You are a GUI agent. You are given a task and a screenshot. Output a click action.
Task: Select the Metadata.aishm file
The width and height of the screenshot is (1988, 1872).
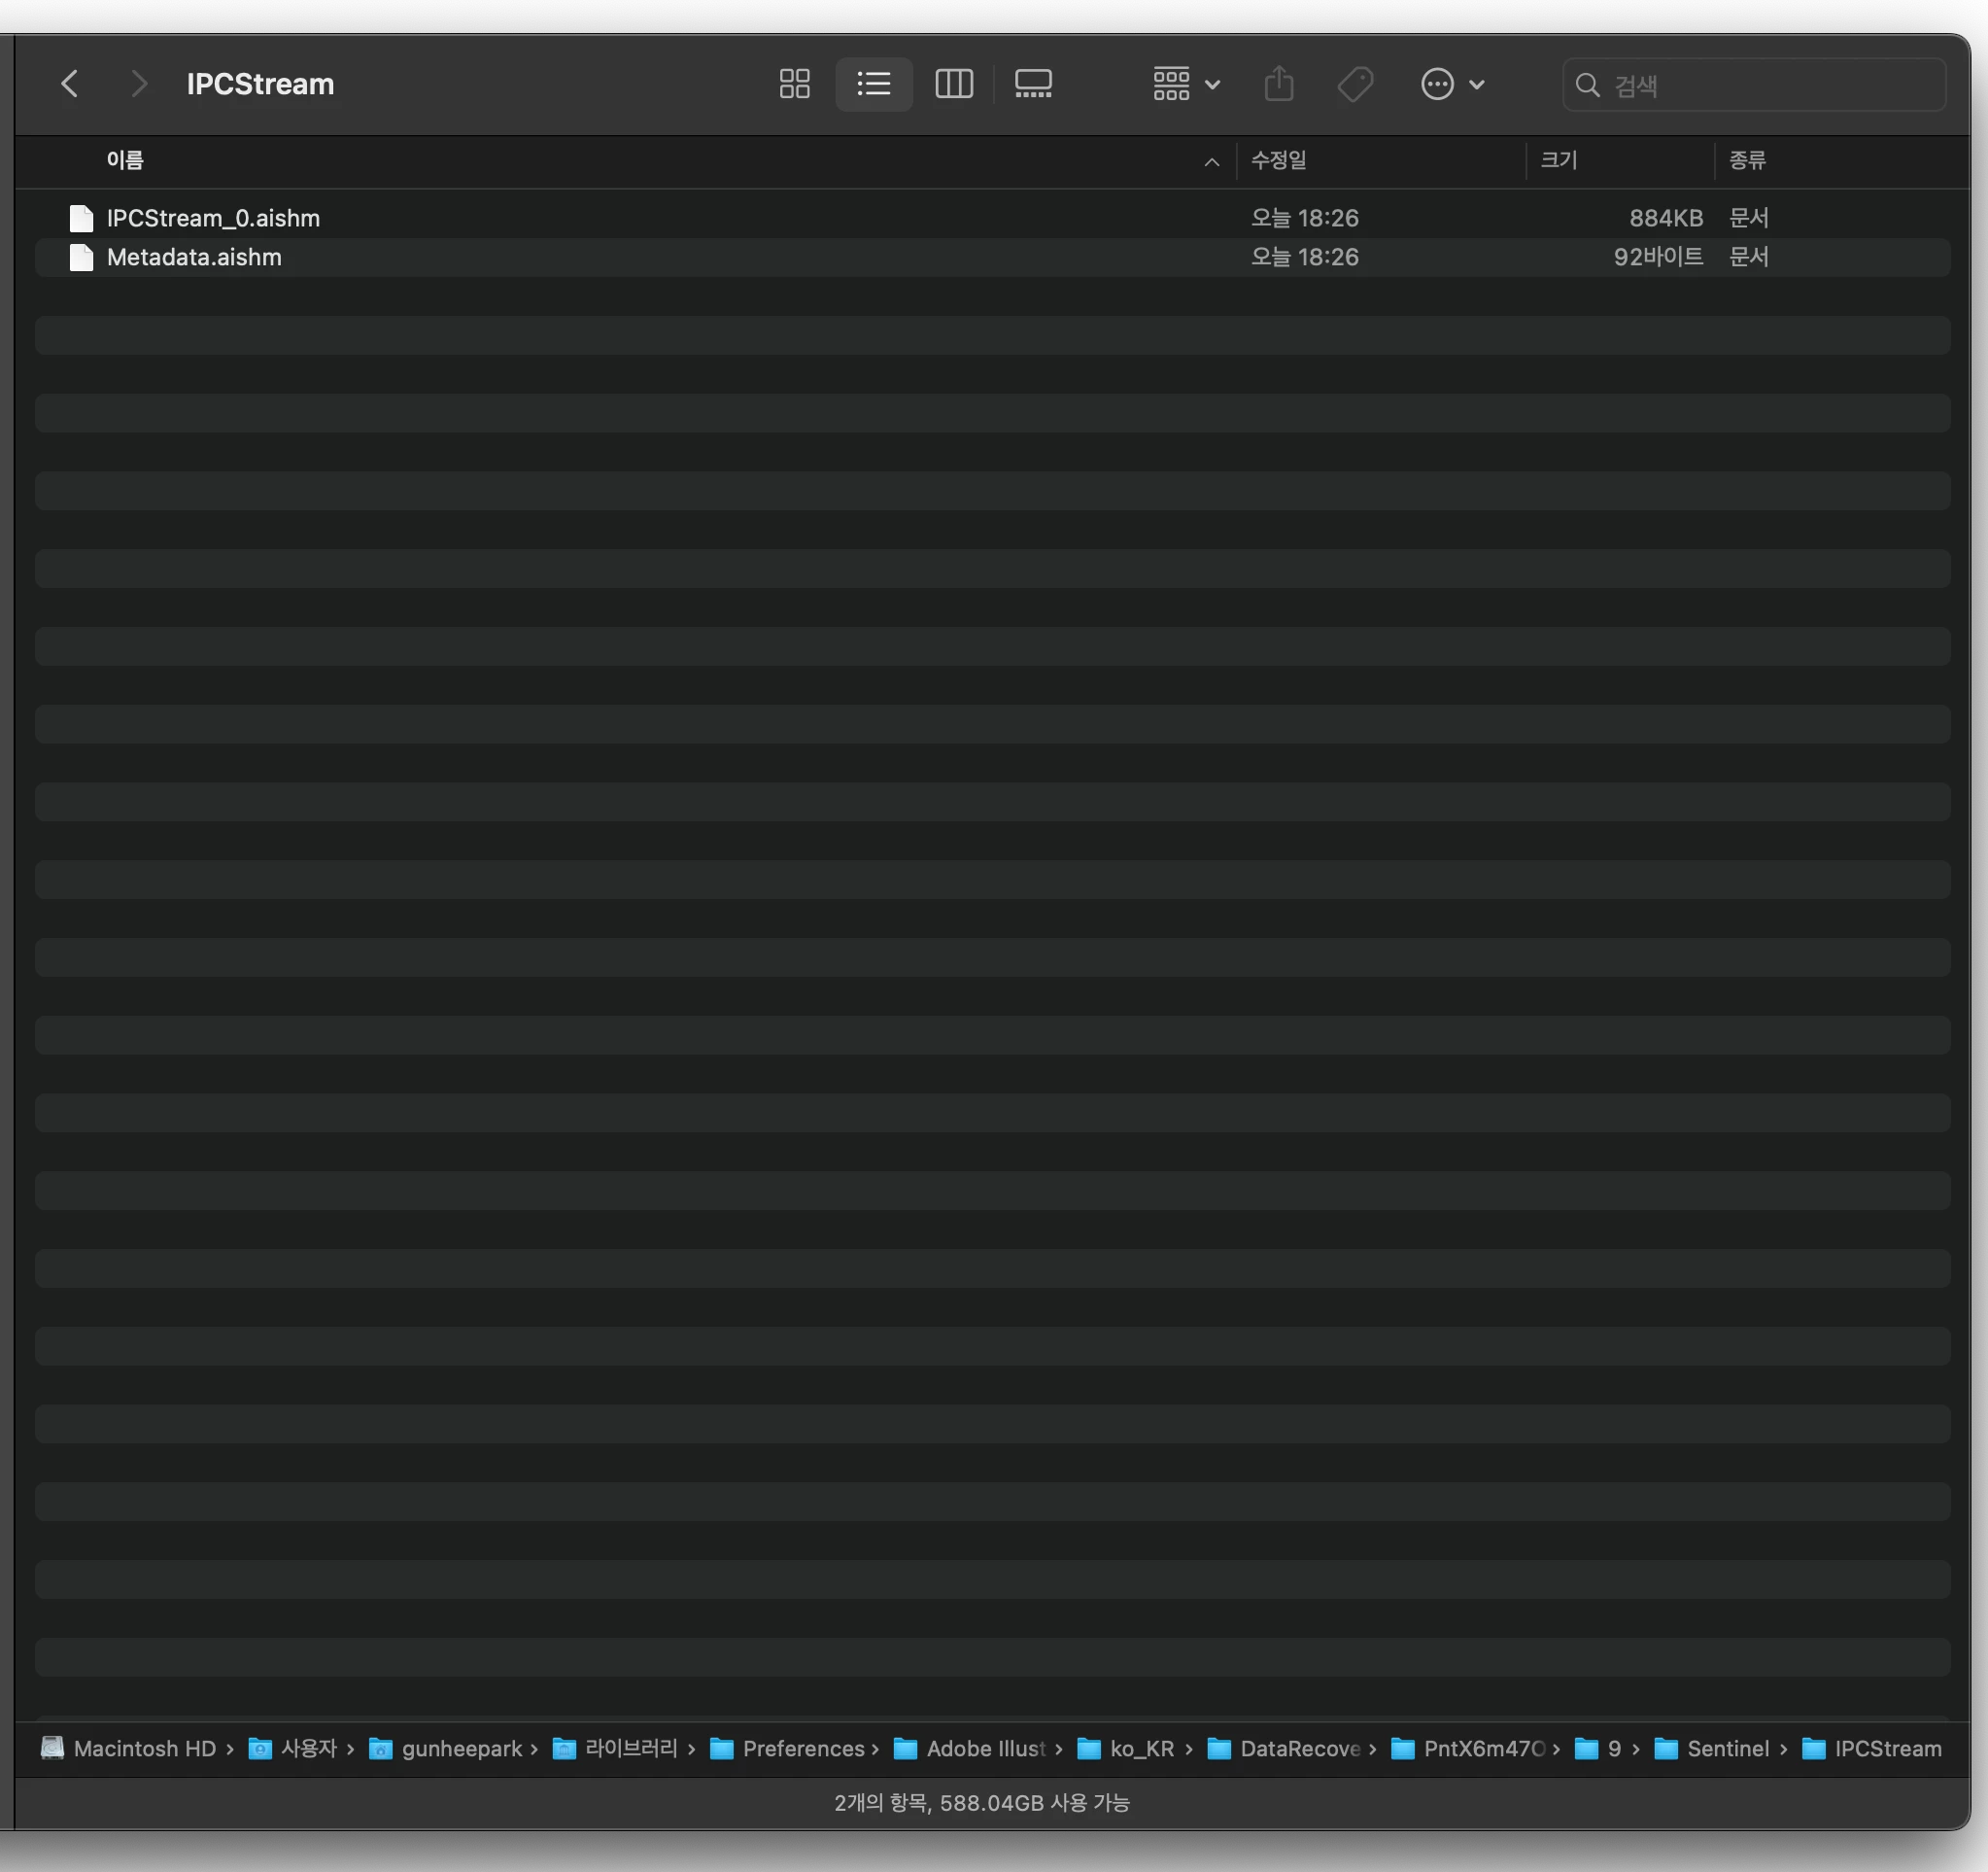(194, 258)
